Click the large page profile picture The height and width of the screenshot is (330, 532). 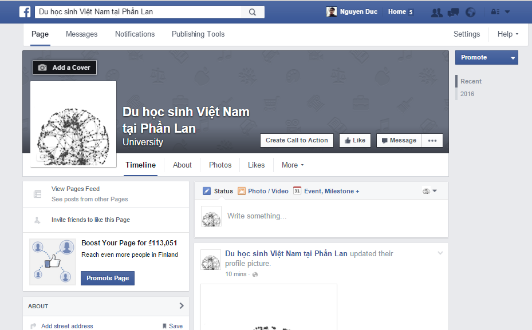[x=73, y=124]
